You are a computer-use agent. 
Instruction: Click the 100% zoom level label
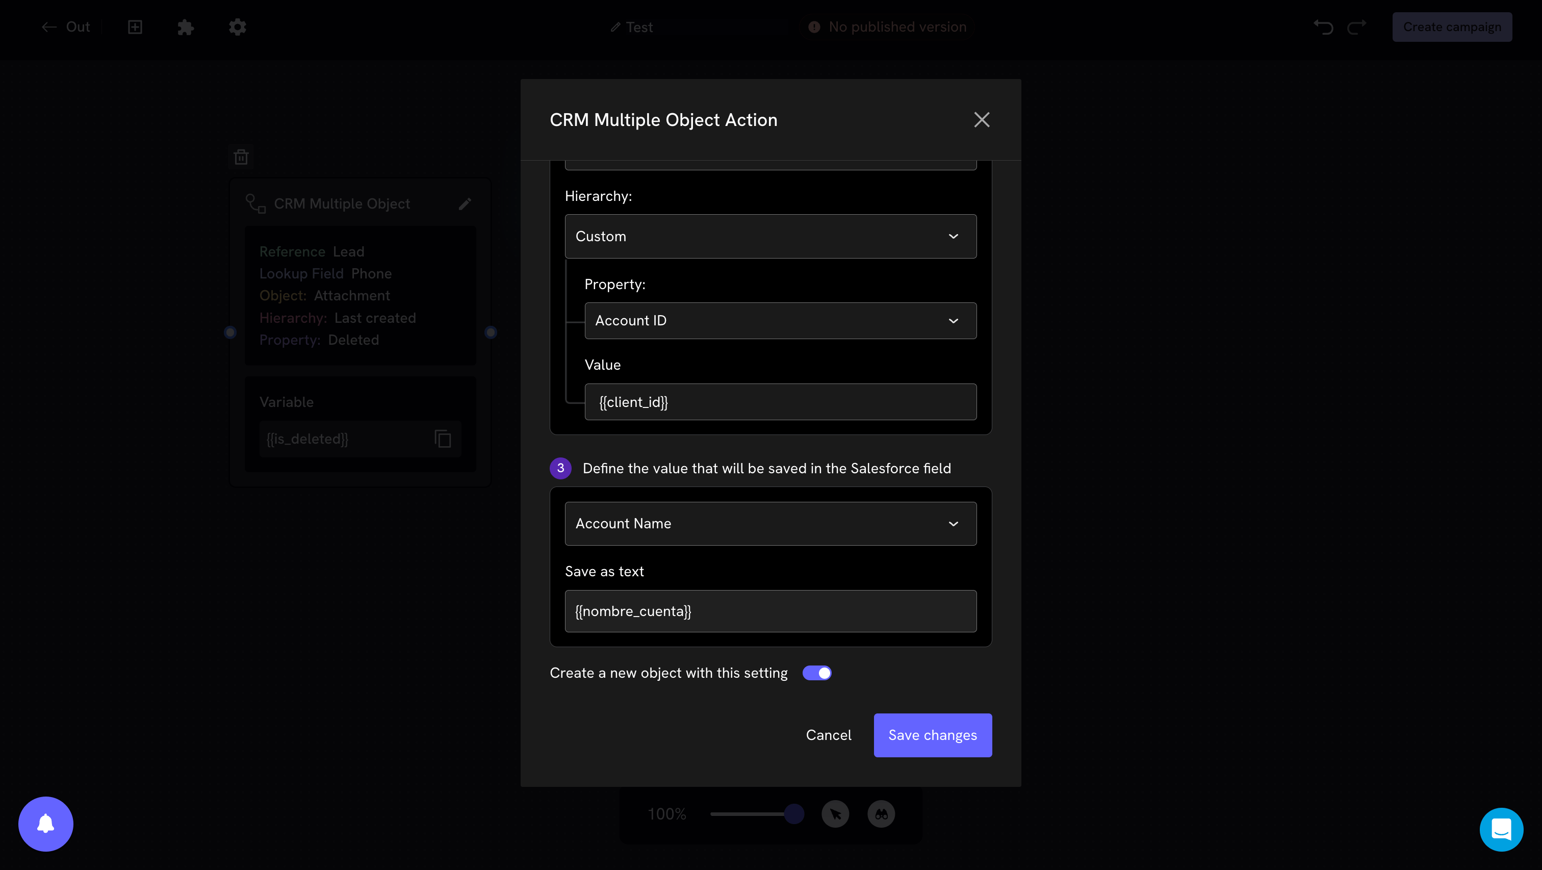tap(667, 814)
